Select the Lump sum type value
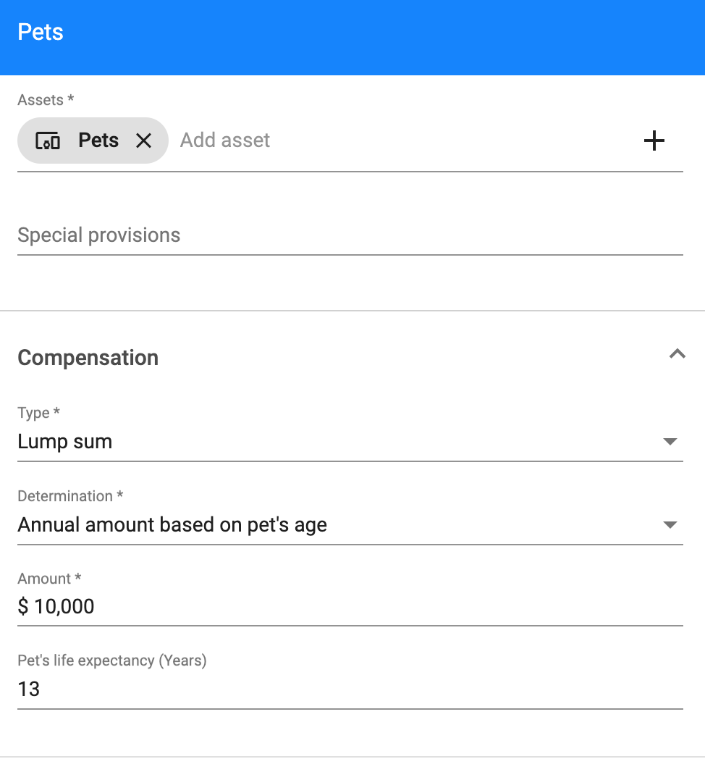 [x=65, y=442]
